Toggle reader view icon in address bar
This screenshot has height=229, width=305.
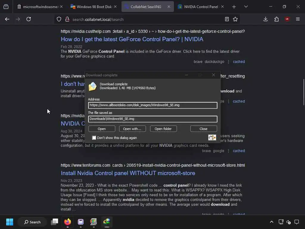pos(227,19)
